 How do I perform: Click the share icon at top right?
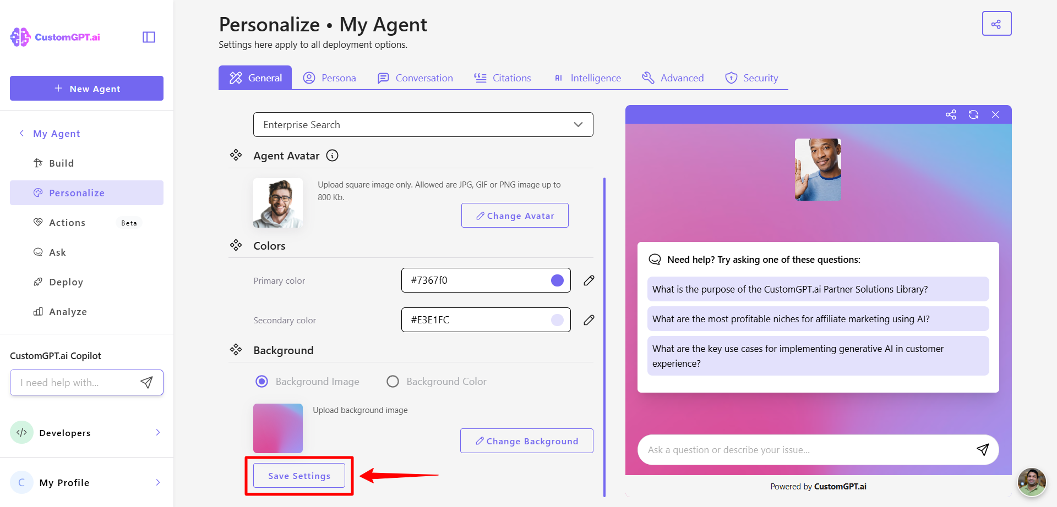pos(996,24)
